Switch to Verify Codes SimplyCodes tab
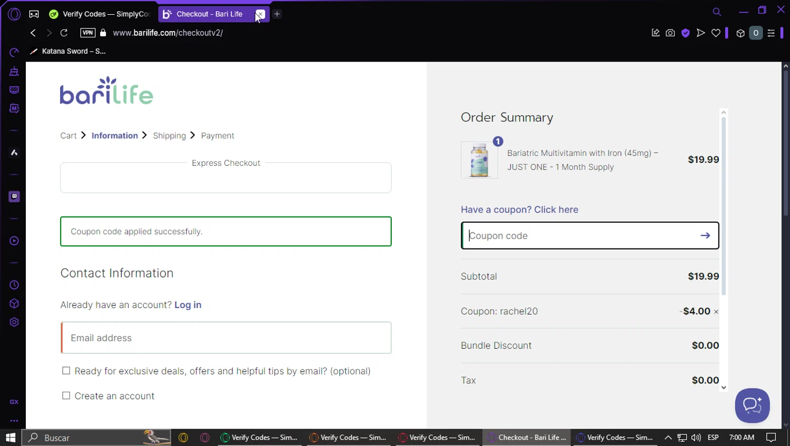The image size is (790, 446). (x=100, y=14)
